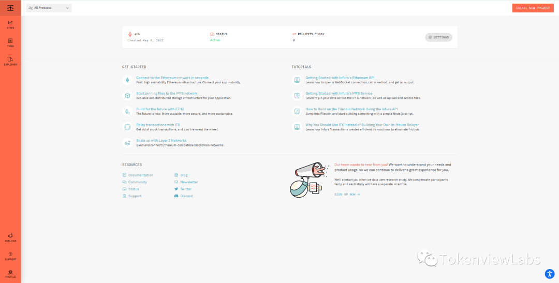Screen dimensions: 559x283
Task: Open the Stats sidebar icon
Action: click(10, 25)
